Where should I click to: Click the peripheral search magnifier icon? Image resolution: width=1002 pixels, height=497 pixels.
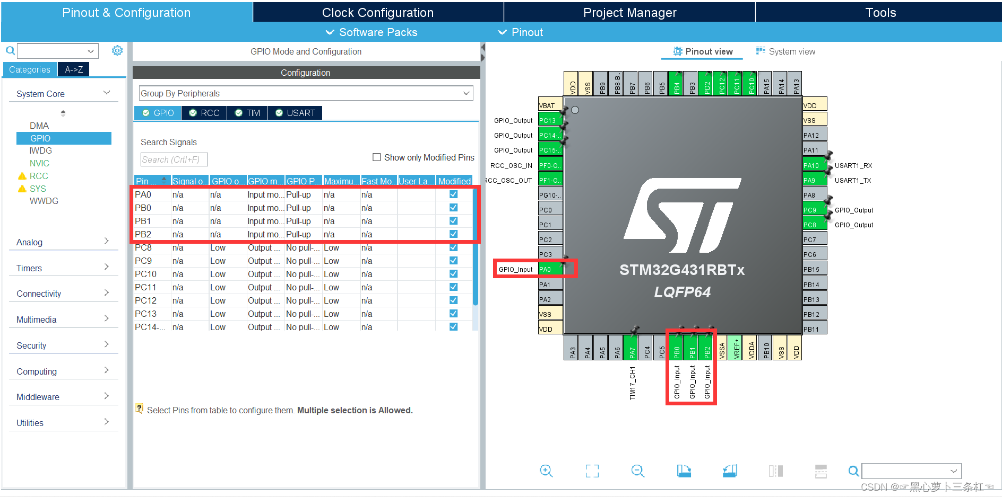coord(10,51)
